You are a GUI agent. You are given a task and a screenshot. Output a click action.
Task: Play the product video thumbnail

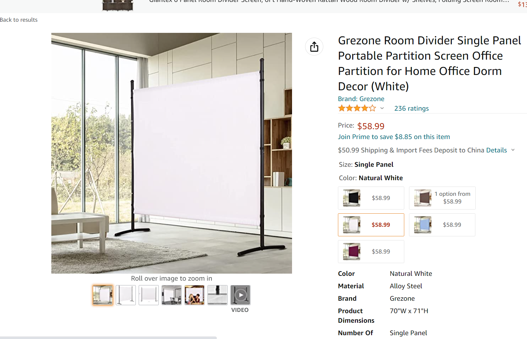tap(240, 295)
